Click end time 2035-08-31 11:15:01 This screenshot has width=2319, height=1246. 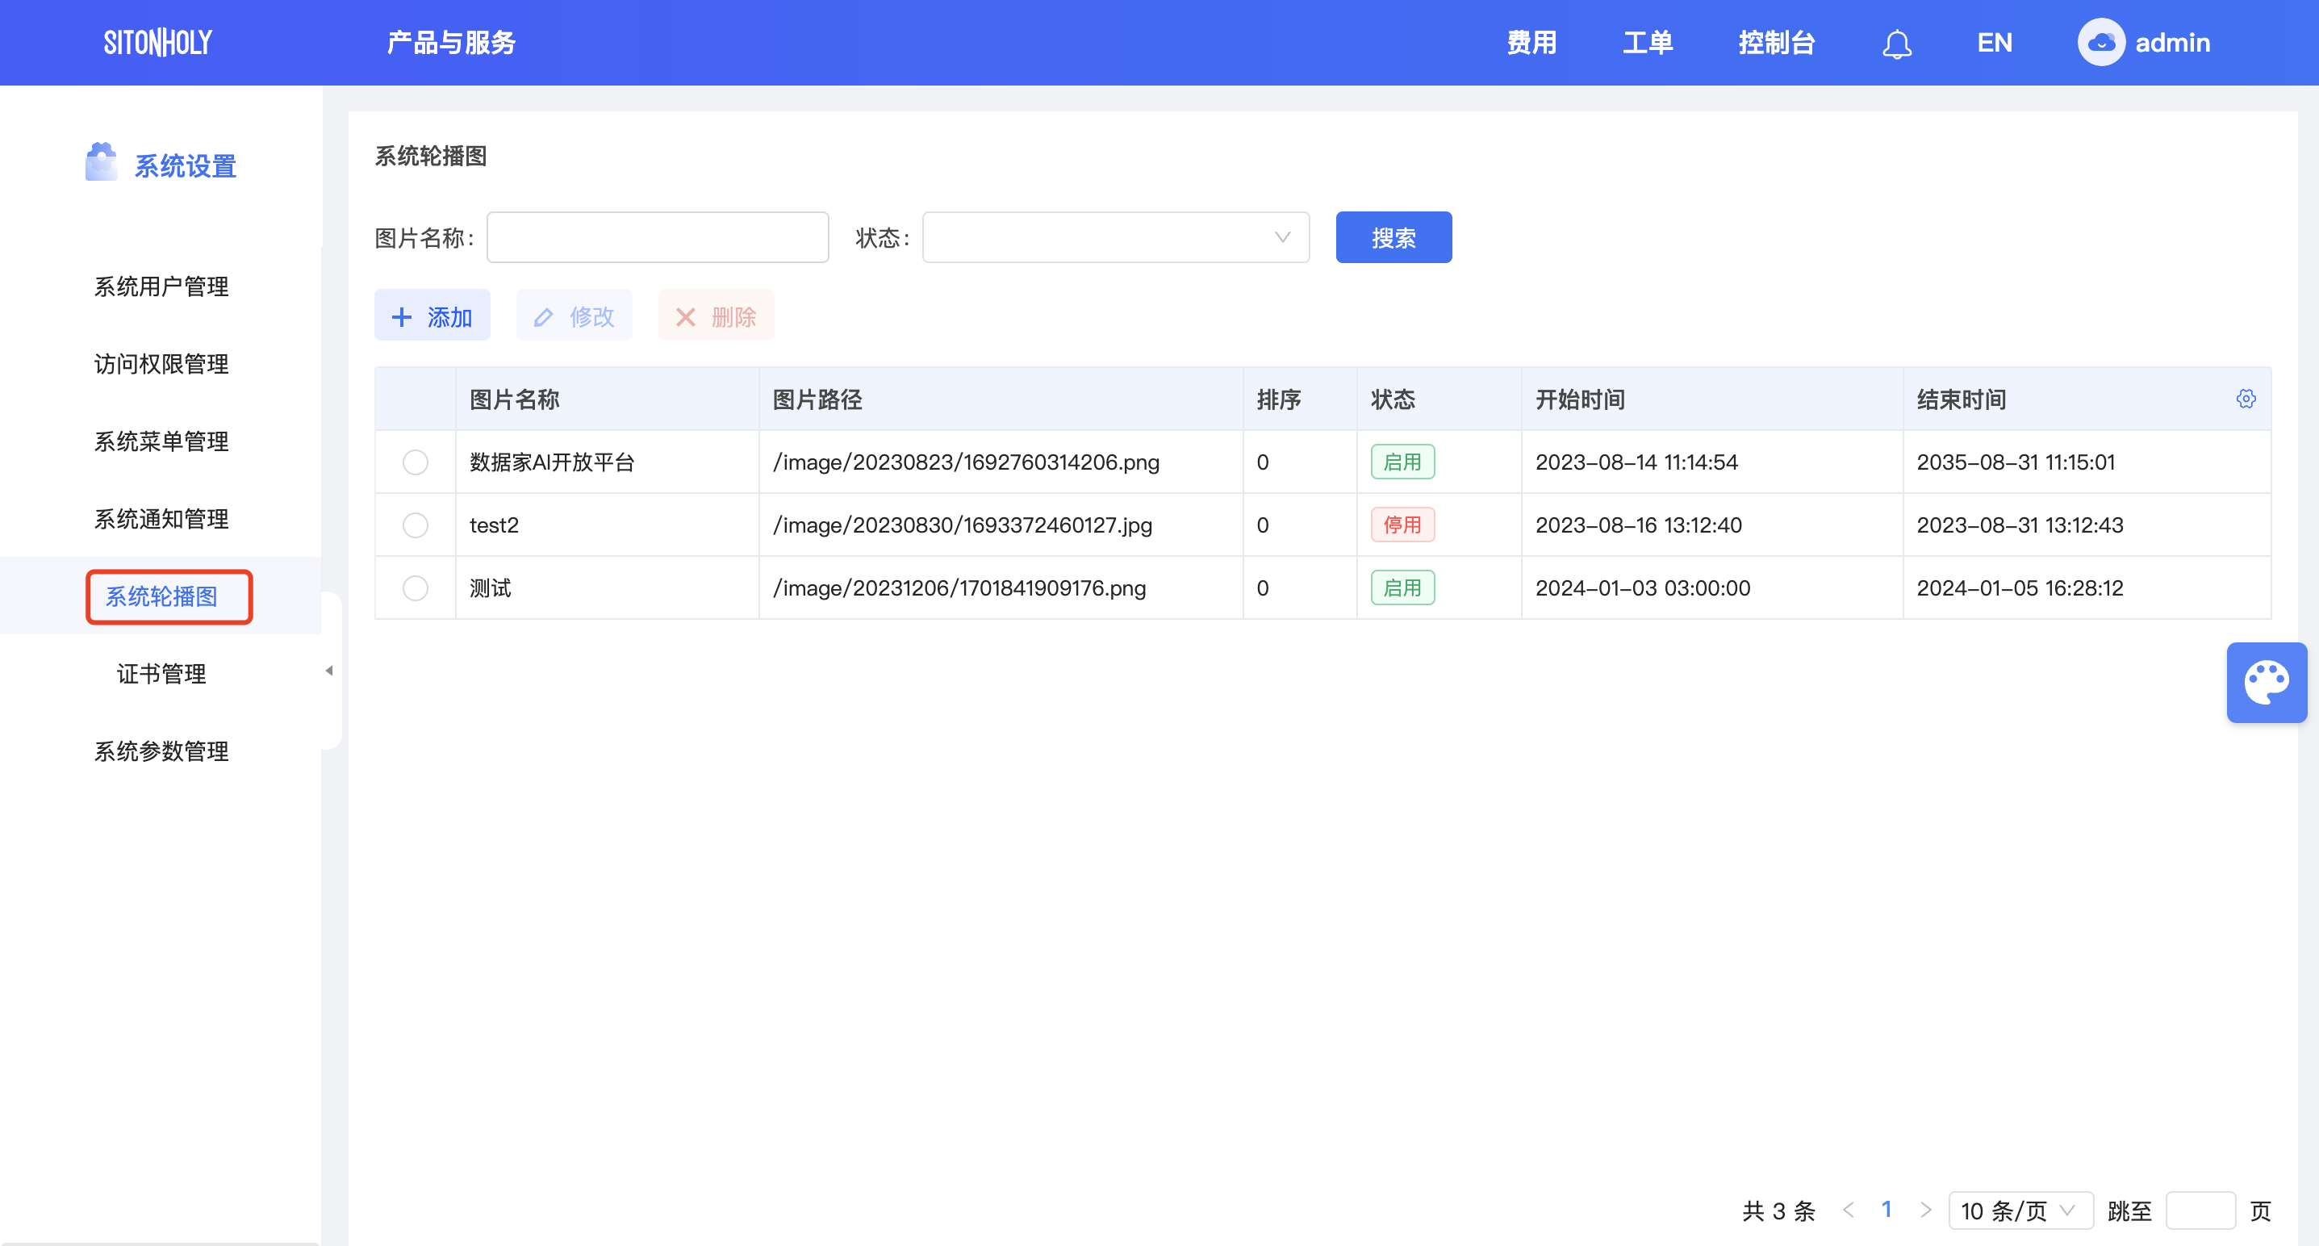(2015, 462)
